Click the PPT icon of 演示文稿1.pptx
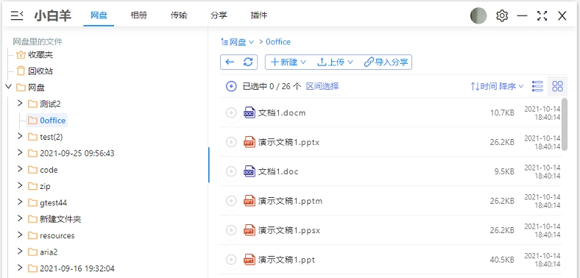The height and width of the screenshot is (278, 580). point(250,142)
